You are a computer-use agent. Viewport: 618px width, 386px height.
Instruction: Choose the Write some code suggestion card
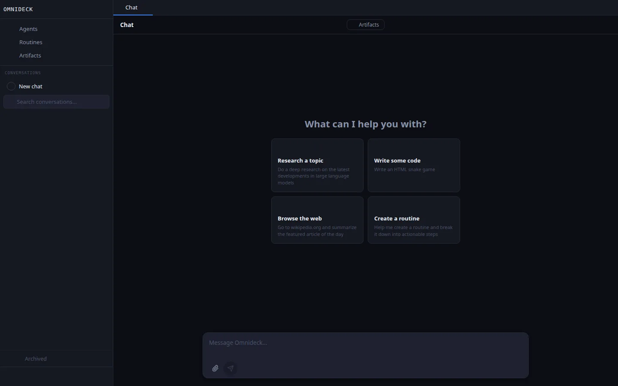point(414,165)
